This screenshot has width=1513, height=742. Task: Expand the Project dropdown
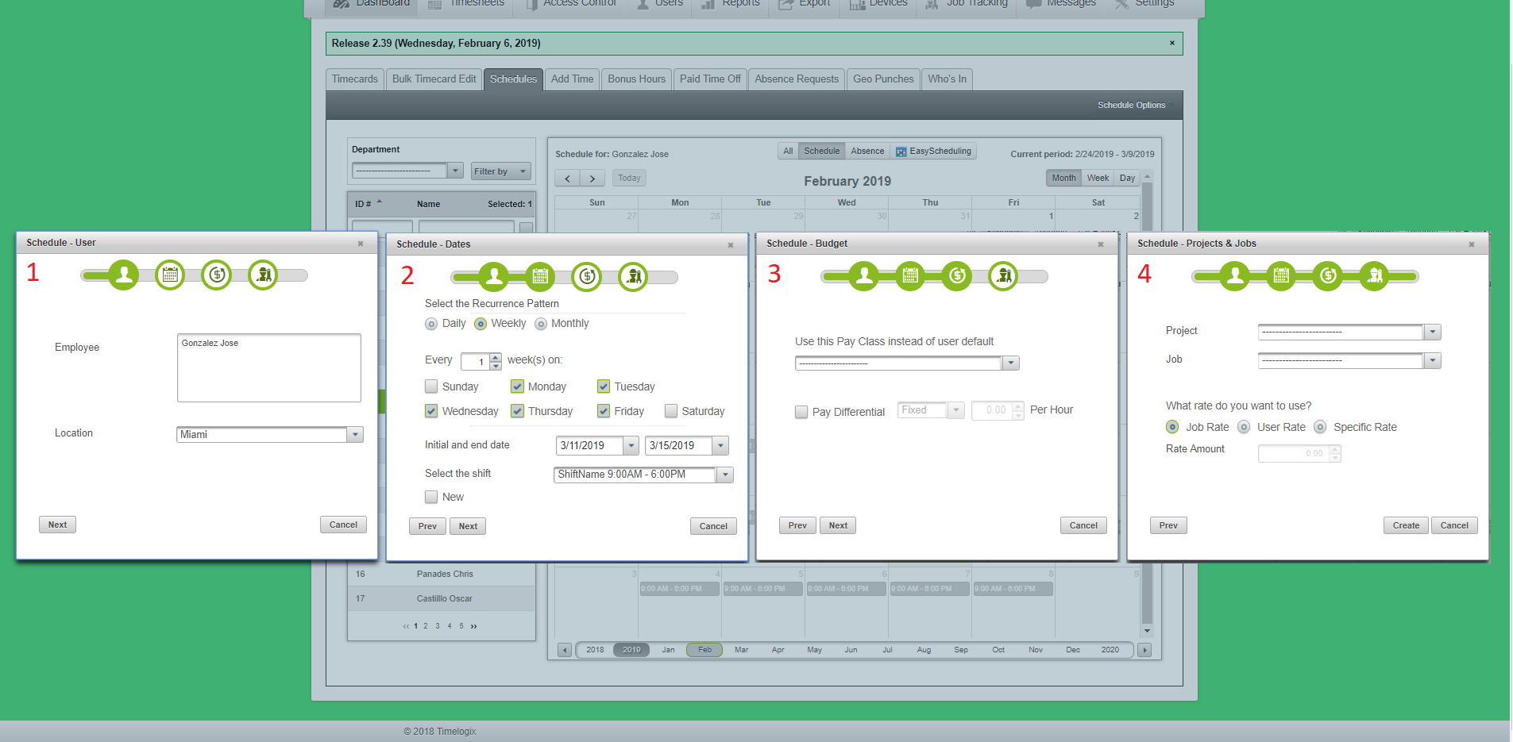[x=1432, y=333]
